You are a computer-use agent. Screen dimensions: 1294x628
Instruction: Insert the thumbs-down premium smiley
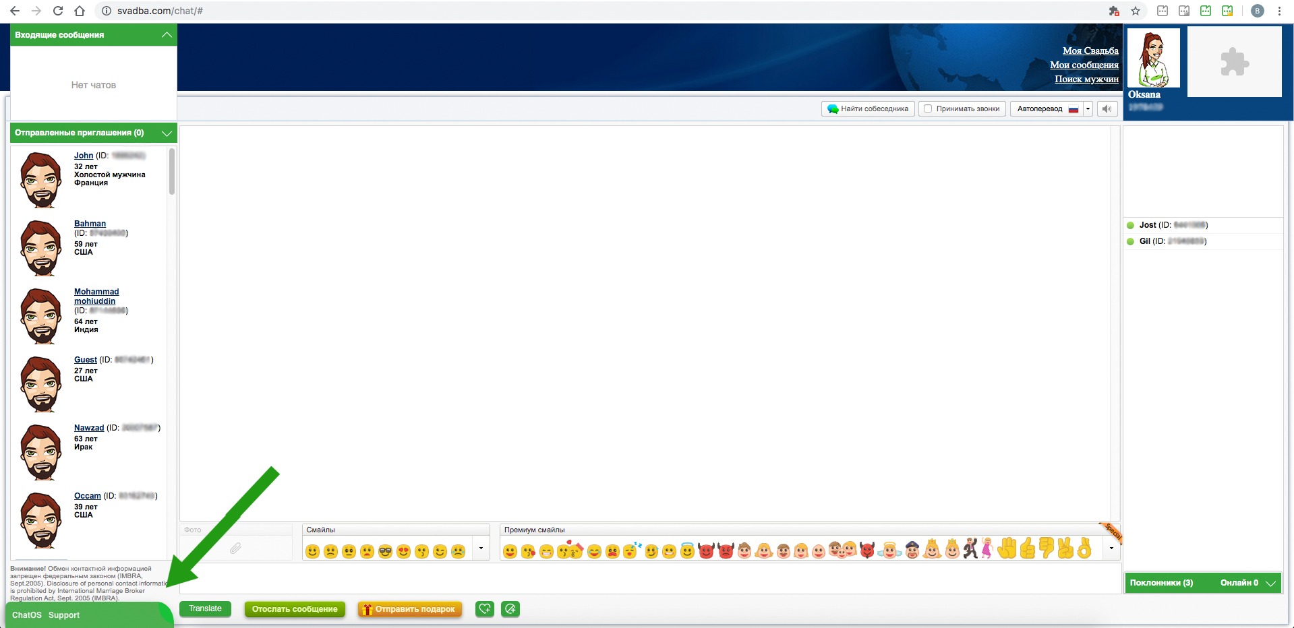1046,548
